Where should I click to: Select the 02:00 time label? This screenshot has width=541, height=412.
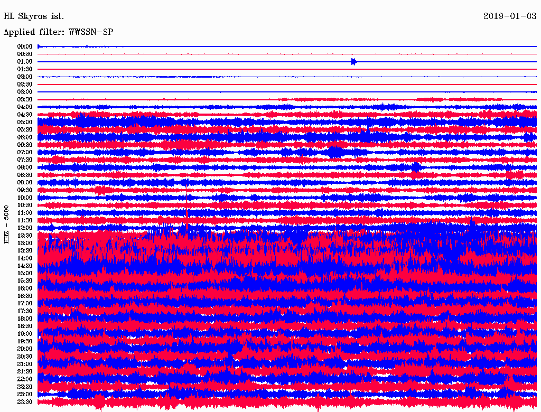[25, 77]
